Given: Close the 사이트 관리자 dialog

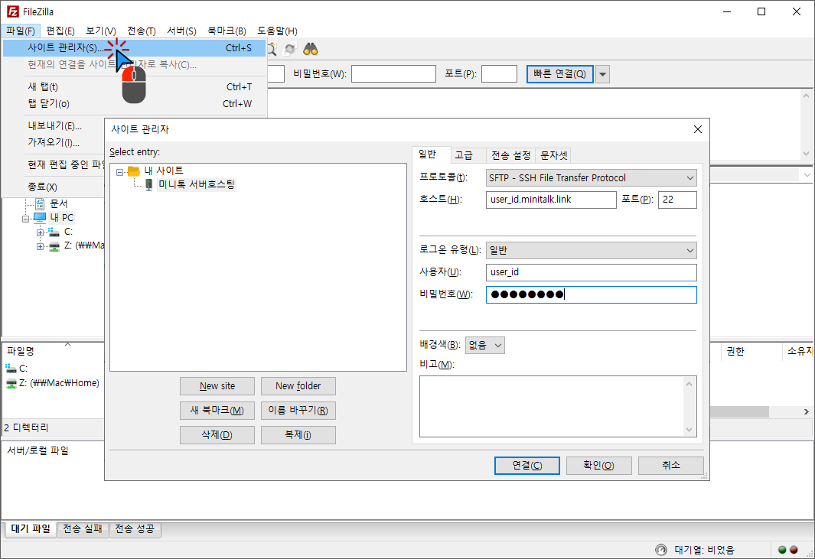Looking at the screenshot, I should click(x=697, y=129).
